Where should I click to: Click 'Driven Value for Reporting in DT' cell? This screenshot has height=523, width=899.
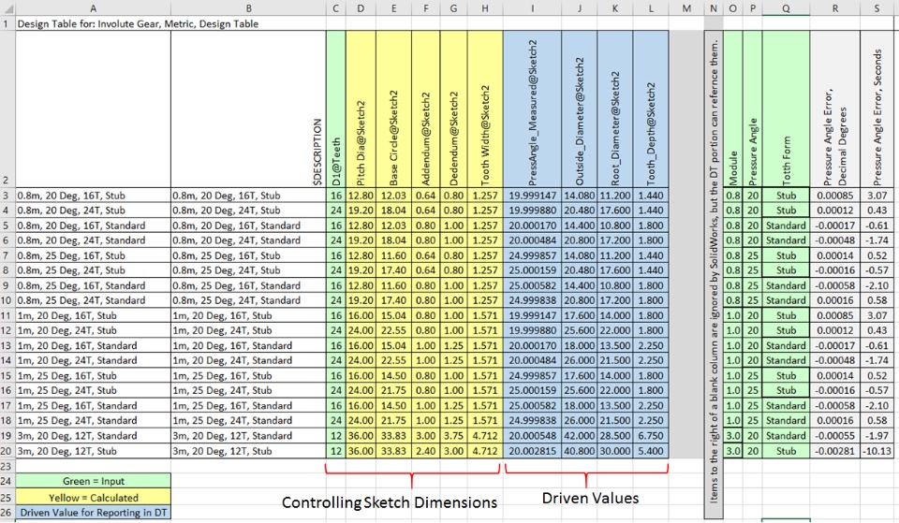tap(93, 513)
